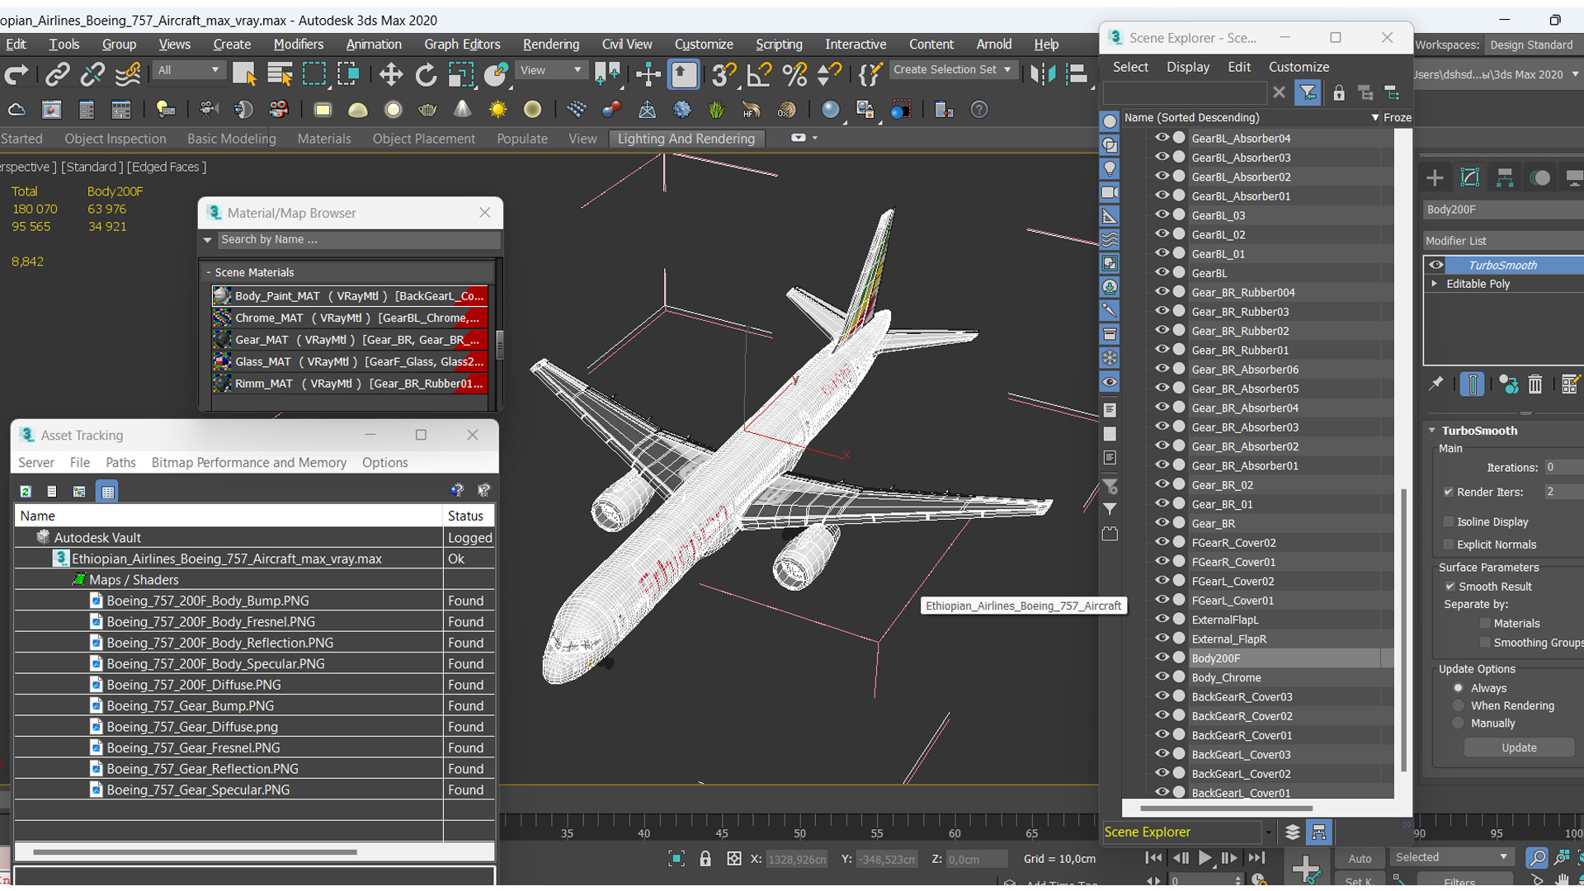This screenshot has height=891, width=1584.
Task: Toggle the Smooth Result checkbox
Action: pyautogui.click(x=1450, y=587)
